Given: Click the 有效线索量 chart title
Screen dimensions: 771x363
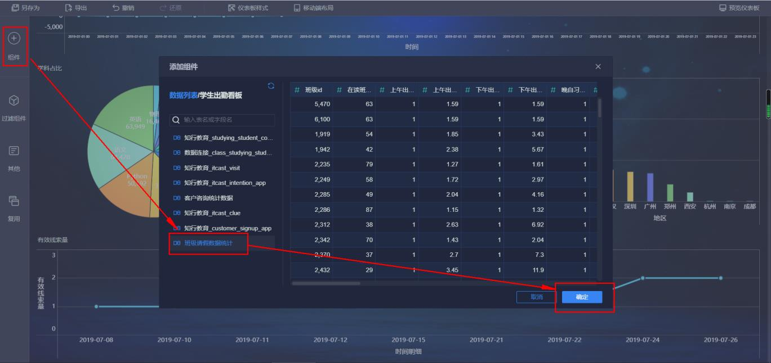Looking at the screenshot, I should coord(52,239).
